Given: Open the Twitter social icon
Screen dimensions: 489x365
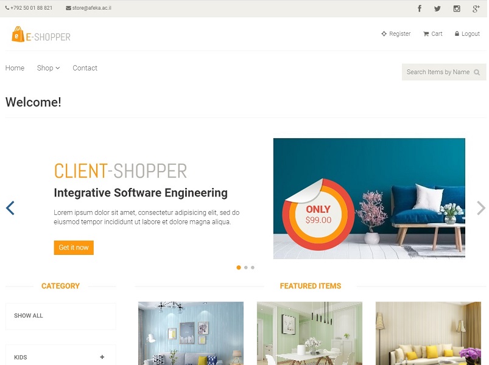Looking at the screenshot, I should 437,9.
